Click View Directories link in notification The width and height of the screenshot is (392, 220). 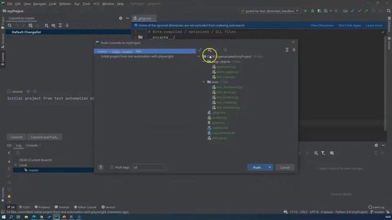pos(322,26)
